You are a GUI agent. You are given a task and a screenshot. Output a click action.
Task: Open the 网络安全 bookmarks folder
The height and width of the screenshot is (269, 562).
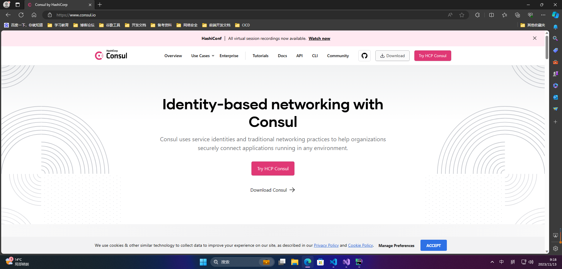coord(187,25)
